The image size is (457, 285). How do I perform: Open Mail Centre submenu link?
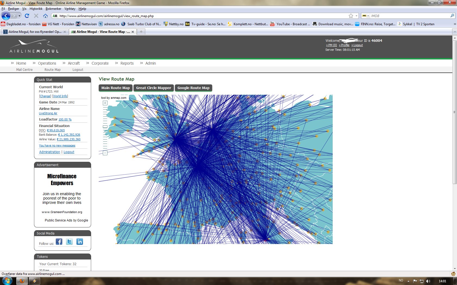[x=24, y=70]
